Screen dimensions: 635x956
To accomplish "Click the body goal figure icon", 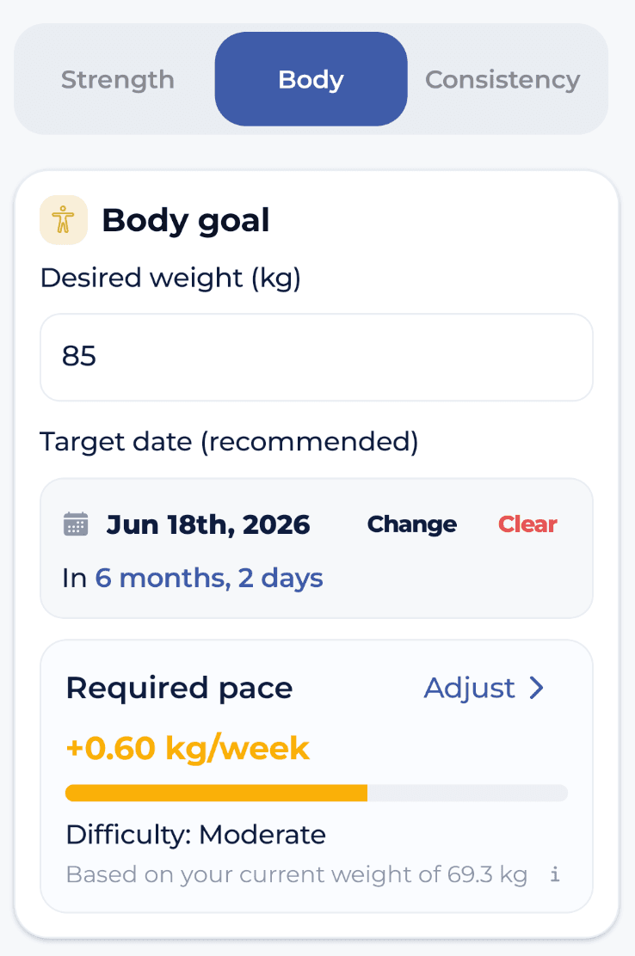I will 64,220.
